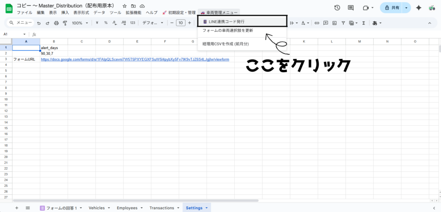Click the font size input box
The width and height of the screenshot is (441, 212).
click(180, 23)
